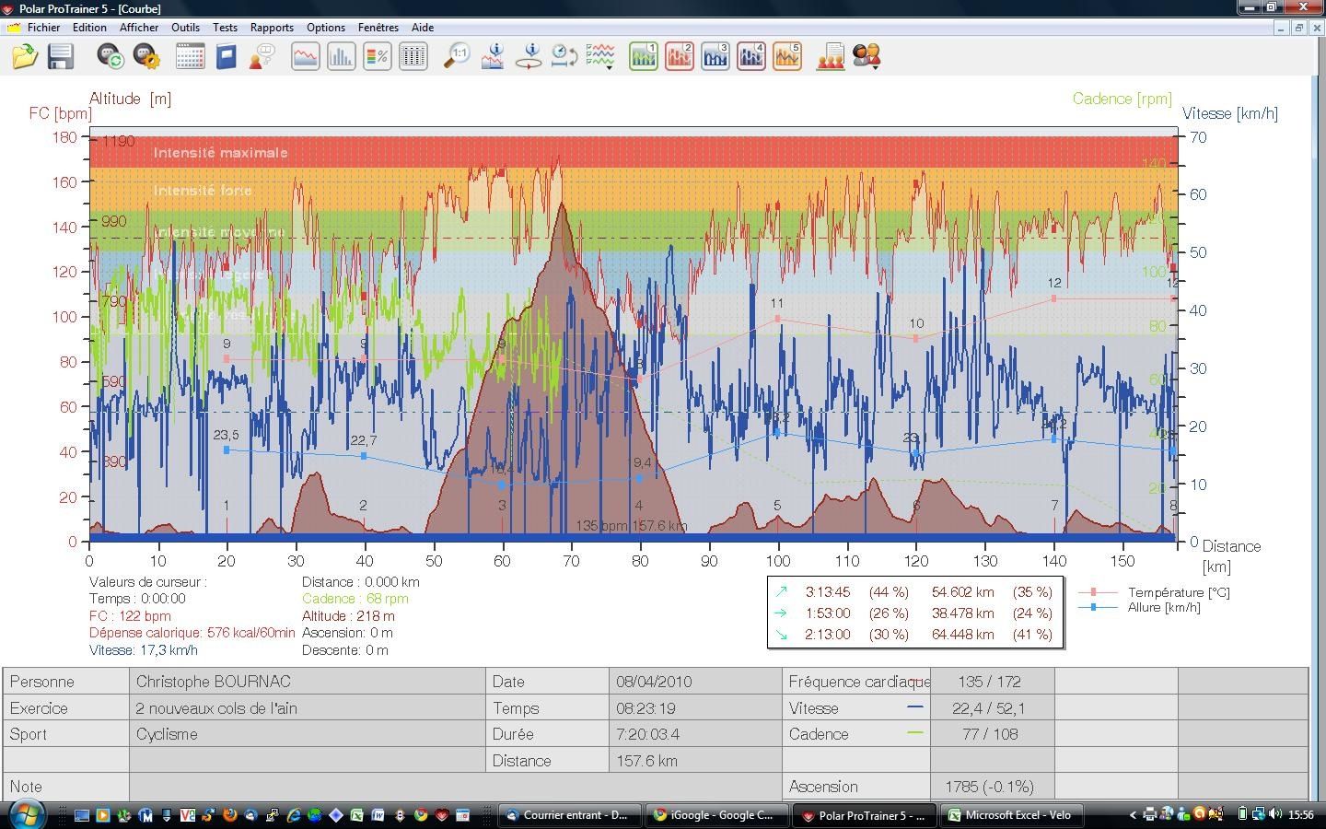Click the Date value 08/04/2010
1326x829 pixels.
695,682
